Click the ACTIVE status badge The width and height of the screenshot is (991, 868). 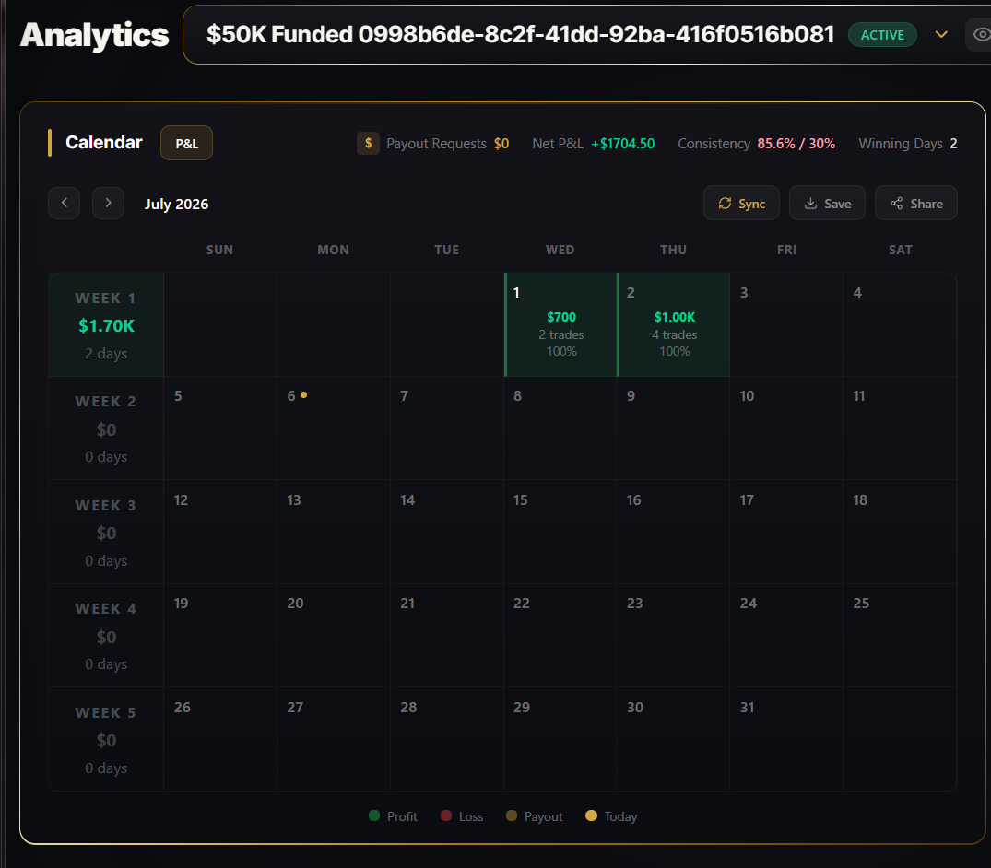(882, 35)
